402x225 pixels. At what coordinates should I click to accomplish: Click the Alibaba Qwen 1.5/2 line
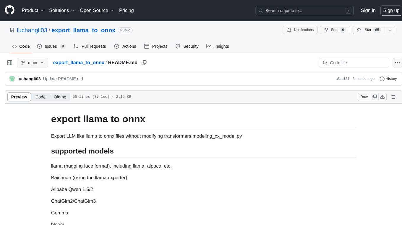click(x=72, y=189)
